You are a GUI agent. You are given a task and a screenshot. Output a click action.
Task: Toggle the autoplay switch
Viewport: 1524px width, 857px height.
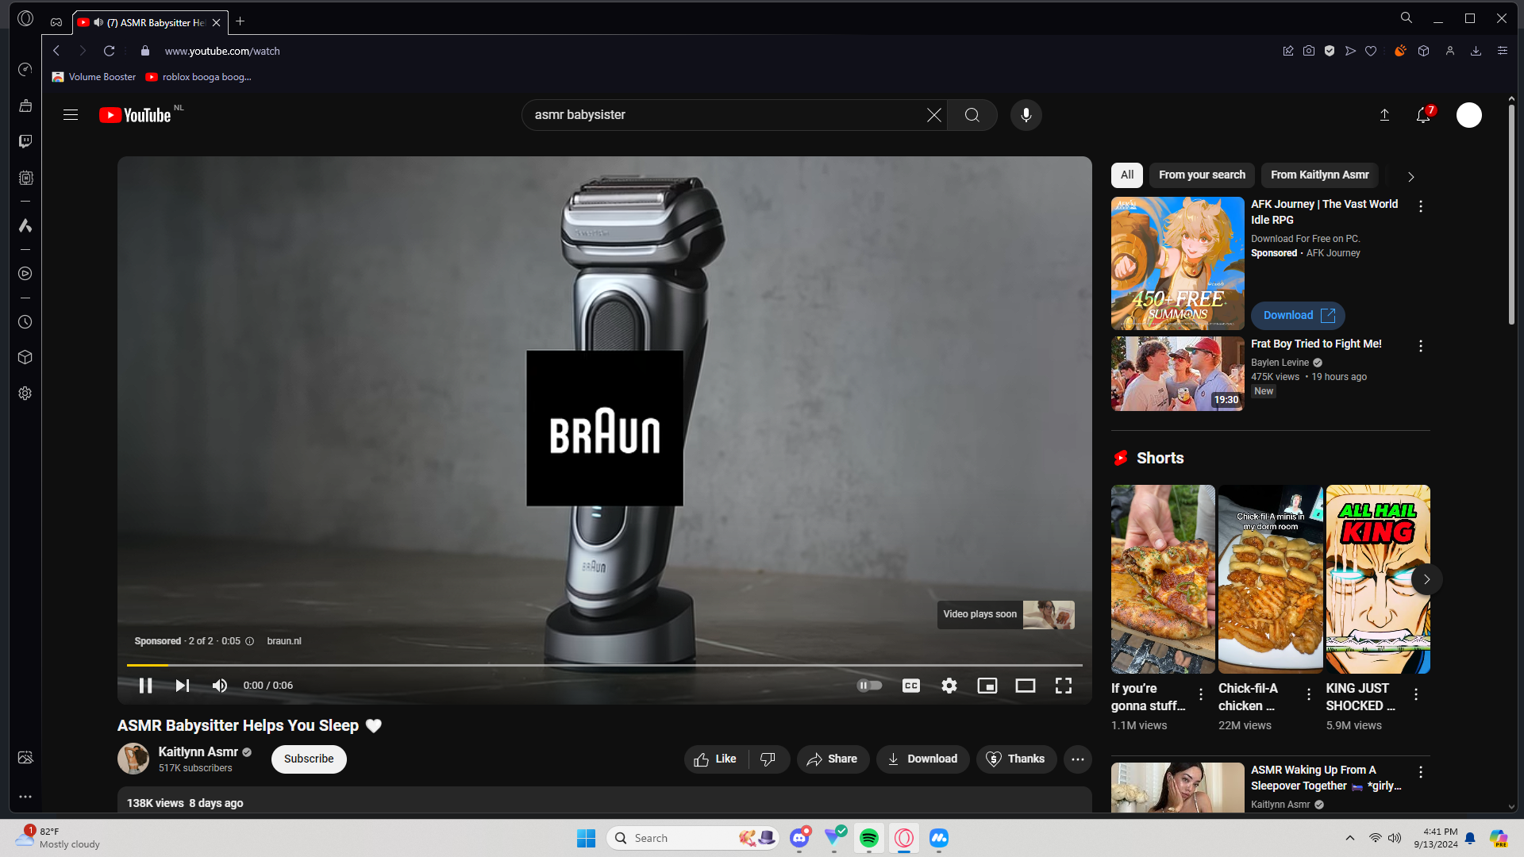870,686
